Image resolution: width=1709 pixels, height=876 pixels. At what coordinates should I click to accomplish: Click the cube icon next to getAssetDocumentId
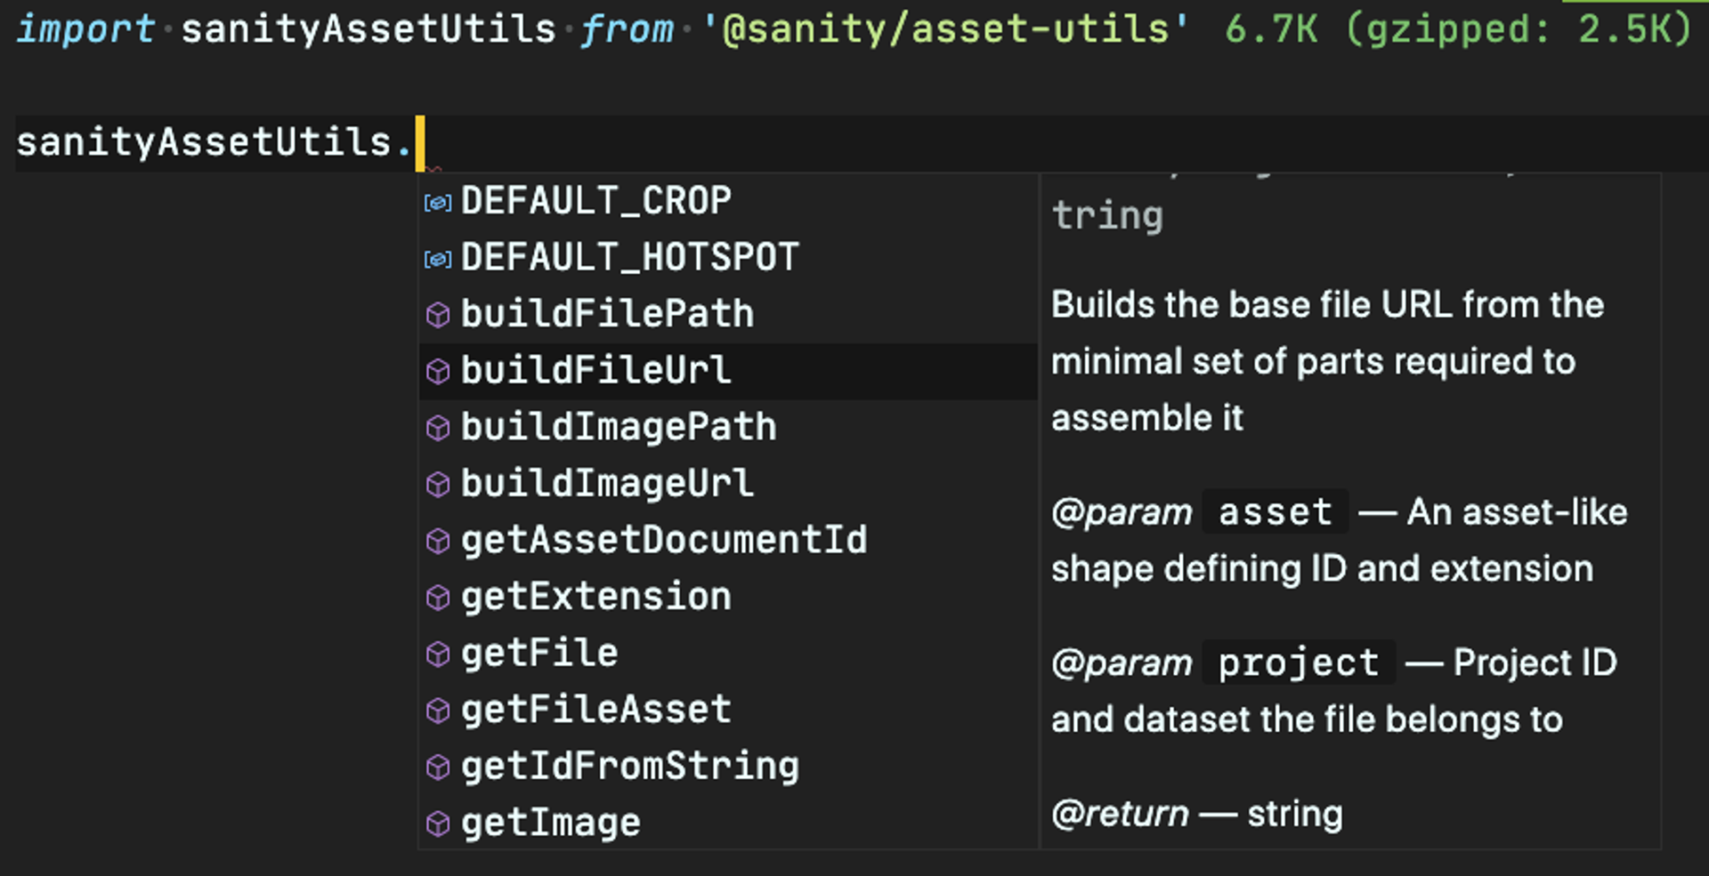pos(437,541)
